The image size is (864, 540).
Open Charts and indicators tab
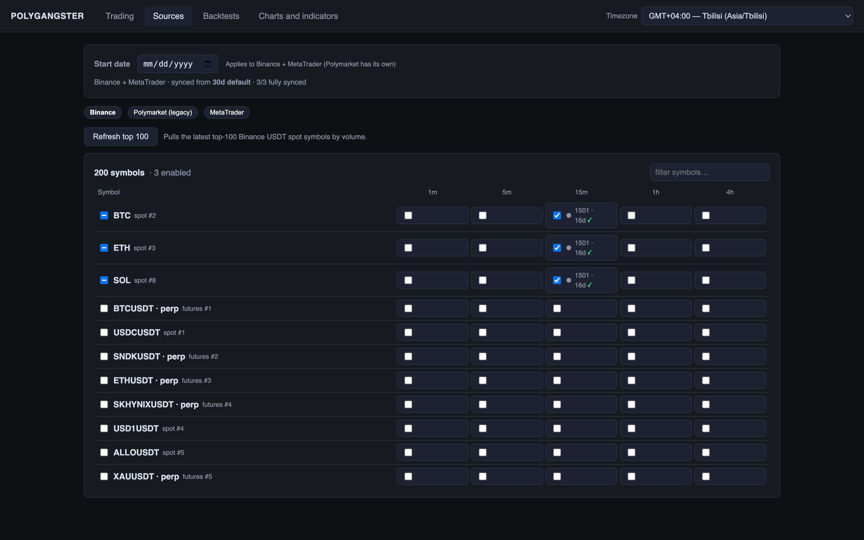tap(298, 16)
